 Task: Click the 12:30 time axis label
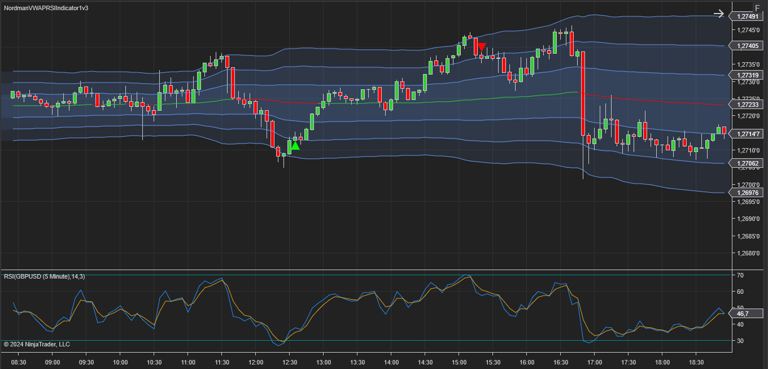tap(290, 362)
